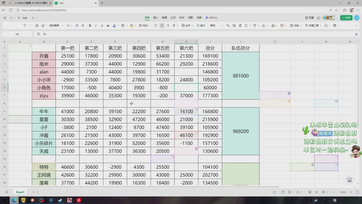Image resolution: width=362 pixels, height=204 pixels.
Task: Switch to the 数据 tab
Action: click(164, 18)
